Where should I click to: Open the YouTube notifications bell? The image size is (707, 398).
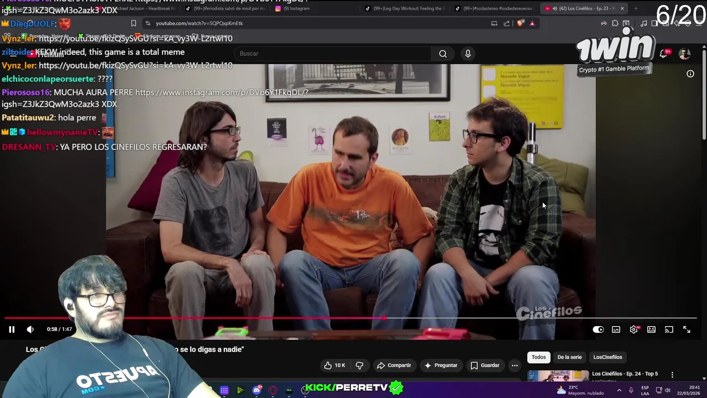click(664, 54)
